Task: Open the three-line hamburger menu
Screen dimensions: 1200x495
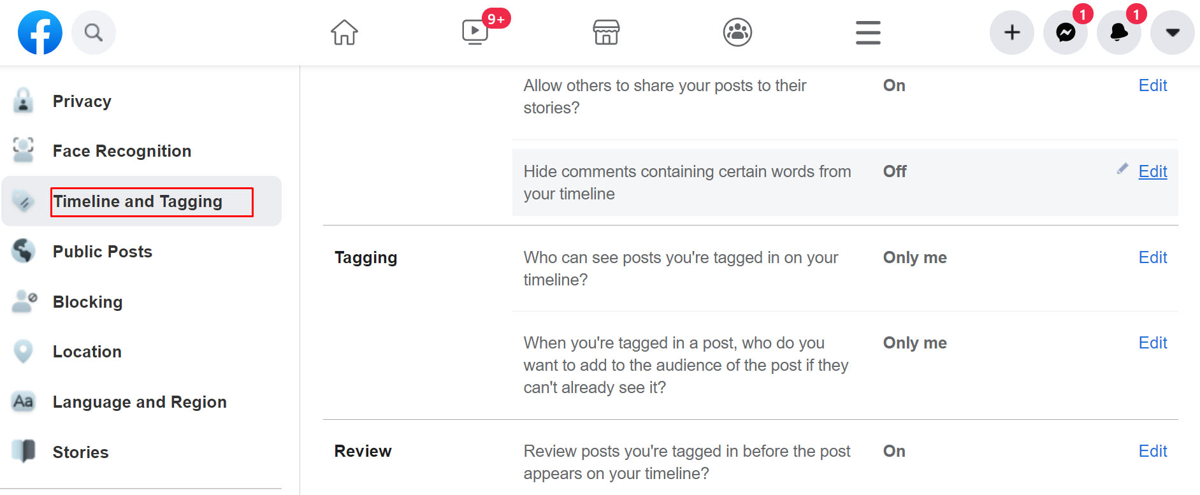Action: pos(868,32)
